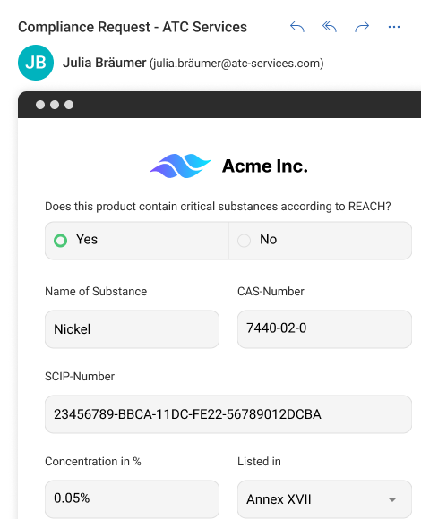Click the third gray window dot
Viewport: 421px width, 519px height.
(x=69, y=105)
